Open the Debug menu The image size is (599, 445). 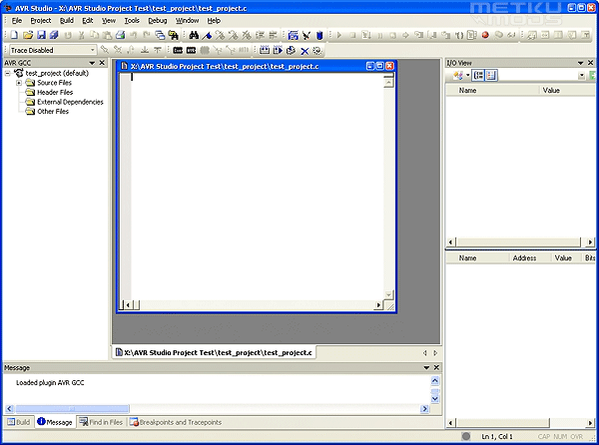(x=158, y=21)
